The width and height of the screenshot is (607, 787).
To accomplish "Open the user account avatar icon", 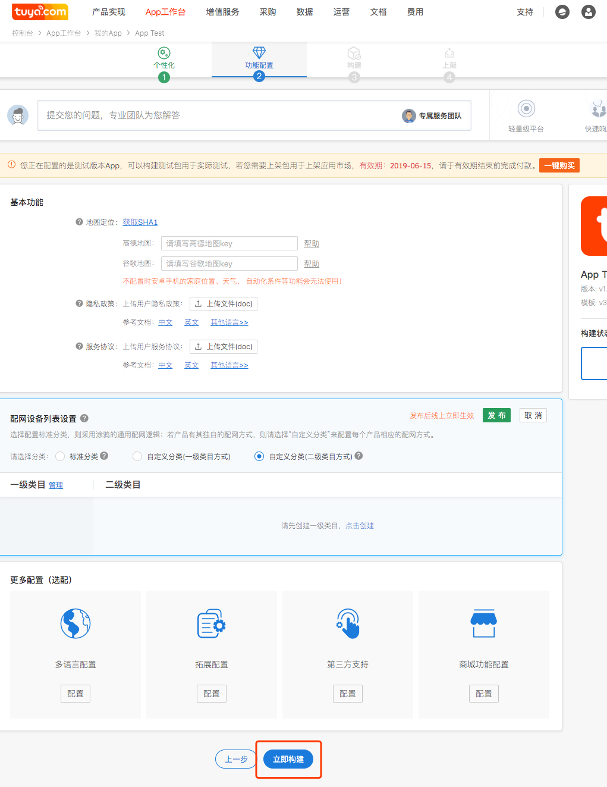I will coord(588,12).
